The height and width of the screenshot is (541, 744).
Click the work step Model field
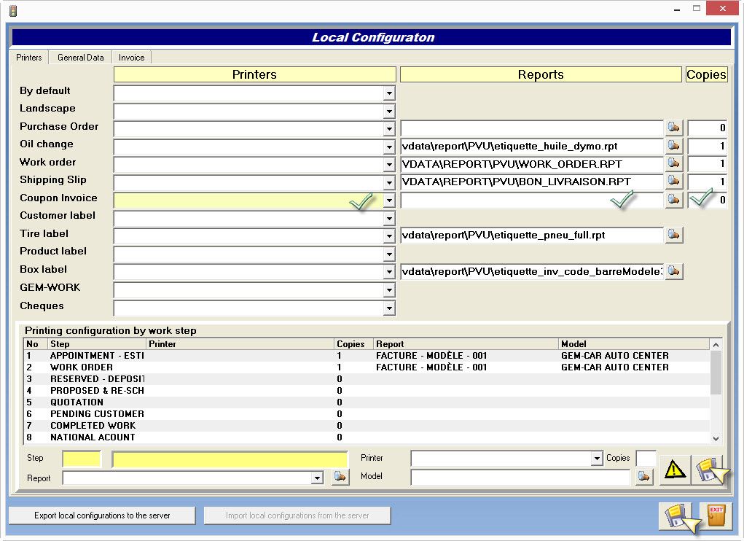pos(520,478)
